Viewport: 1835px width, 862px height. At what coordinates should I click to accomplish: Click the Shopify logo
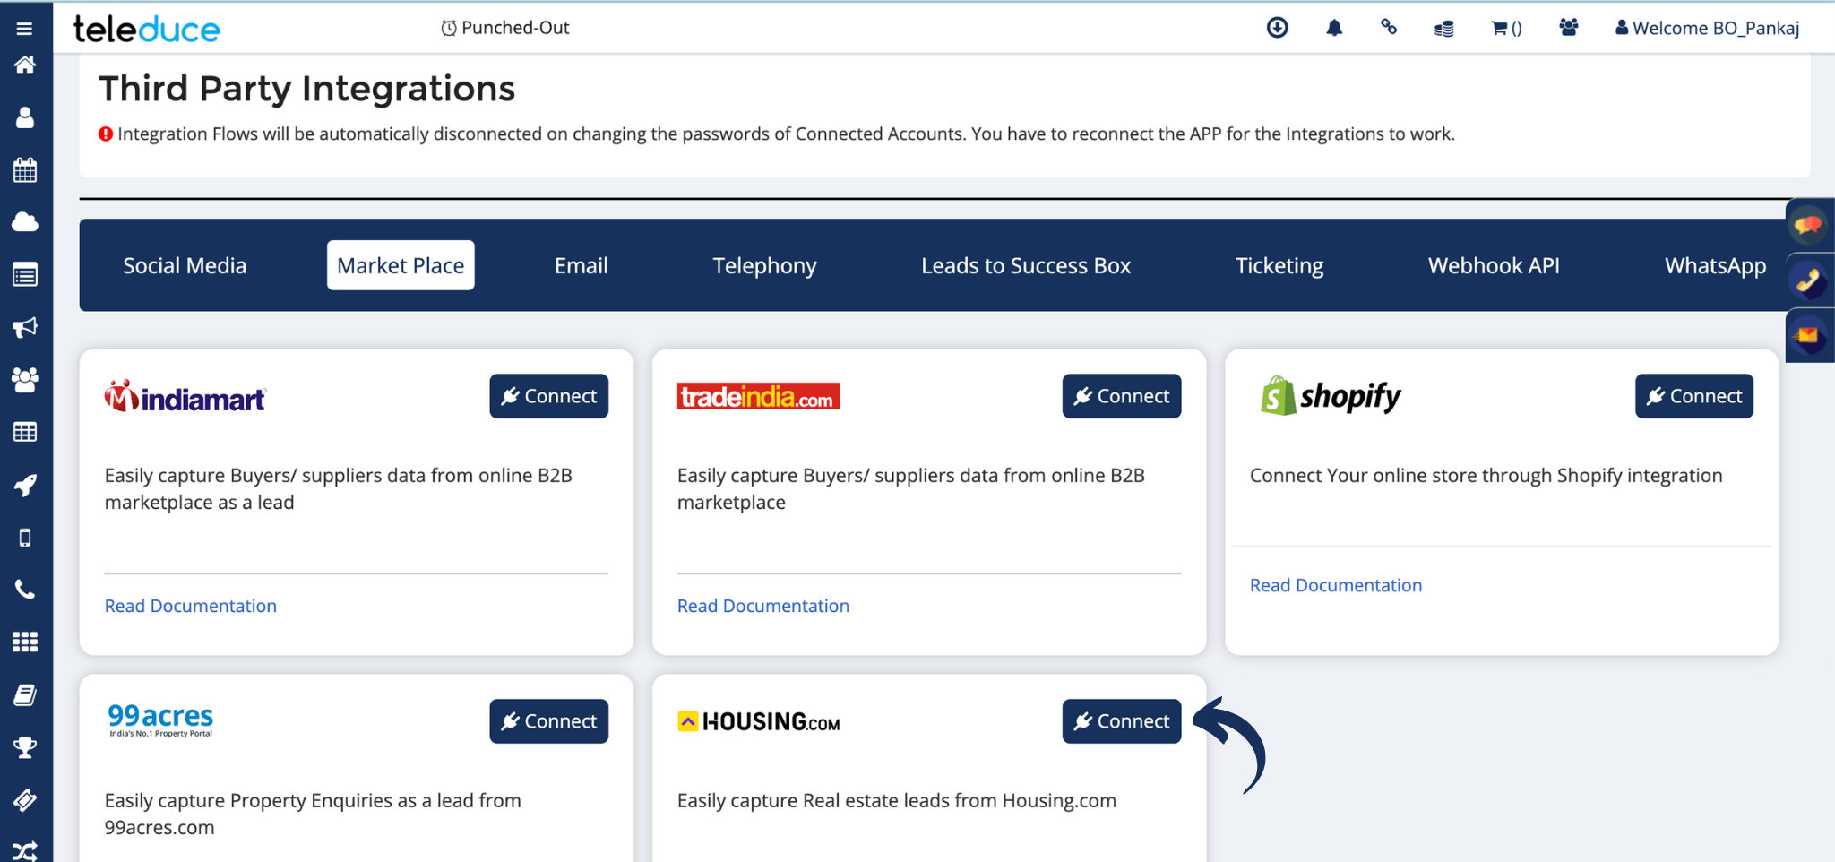tap(1331, 395)
